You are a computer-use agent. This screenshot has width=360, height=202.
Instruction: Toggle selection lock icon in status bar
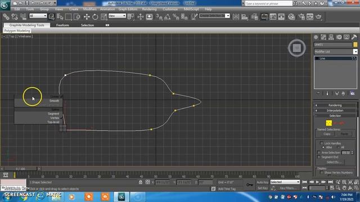pyautogui.click(x=141, y=182)
